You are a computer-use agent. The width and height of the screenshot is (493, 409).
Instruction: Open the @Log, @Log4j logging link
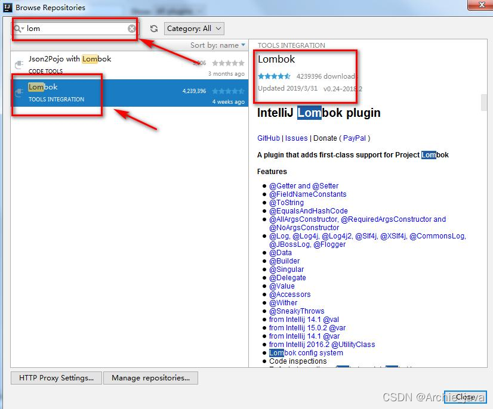368,240
